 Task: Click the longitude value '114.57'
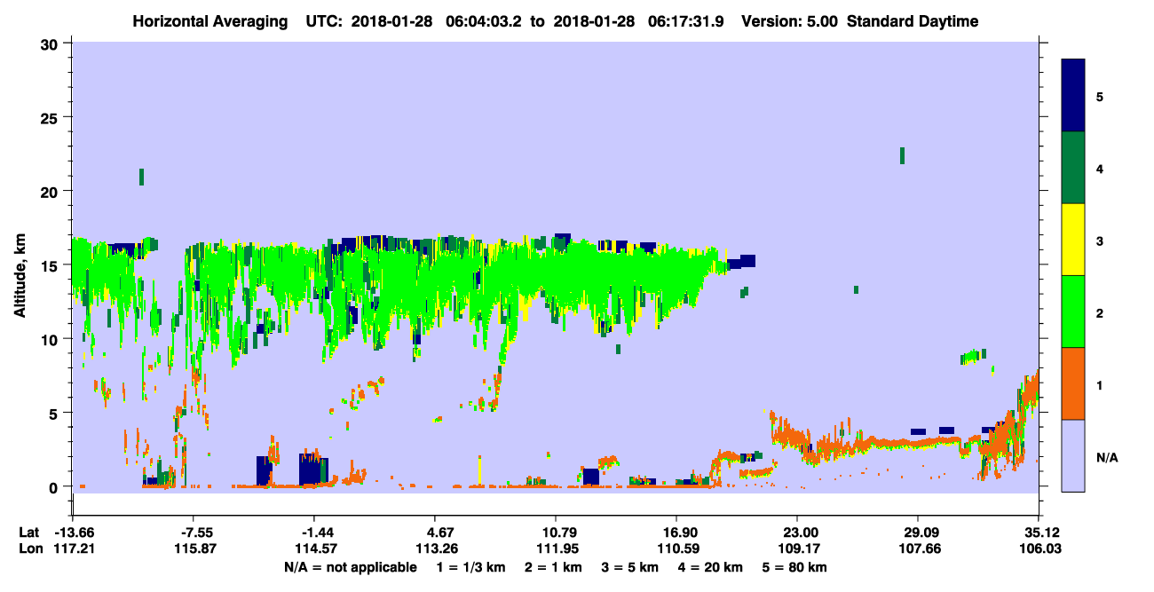coord(314,549)
